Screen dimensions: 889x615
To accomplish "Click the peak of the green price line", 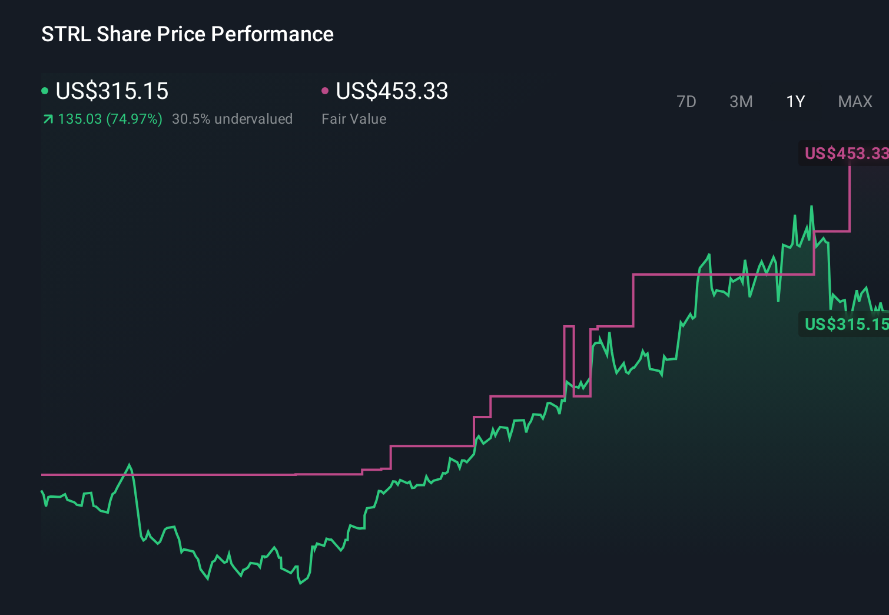I will 811,206.
